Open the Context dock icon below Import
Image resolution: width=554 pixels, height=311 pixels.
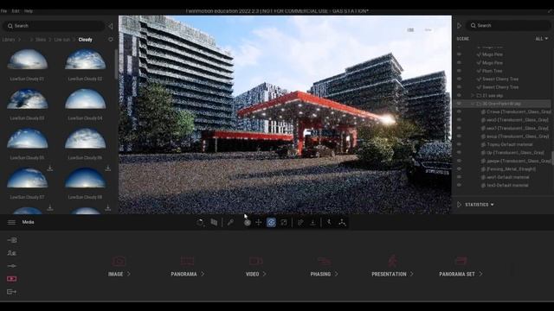(11, 253)
